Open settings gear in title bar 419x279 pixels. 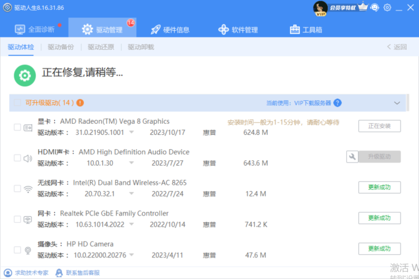coord(387,7)
